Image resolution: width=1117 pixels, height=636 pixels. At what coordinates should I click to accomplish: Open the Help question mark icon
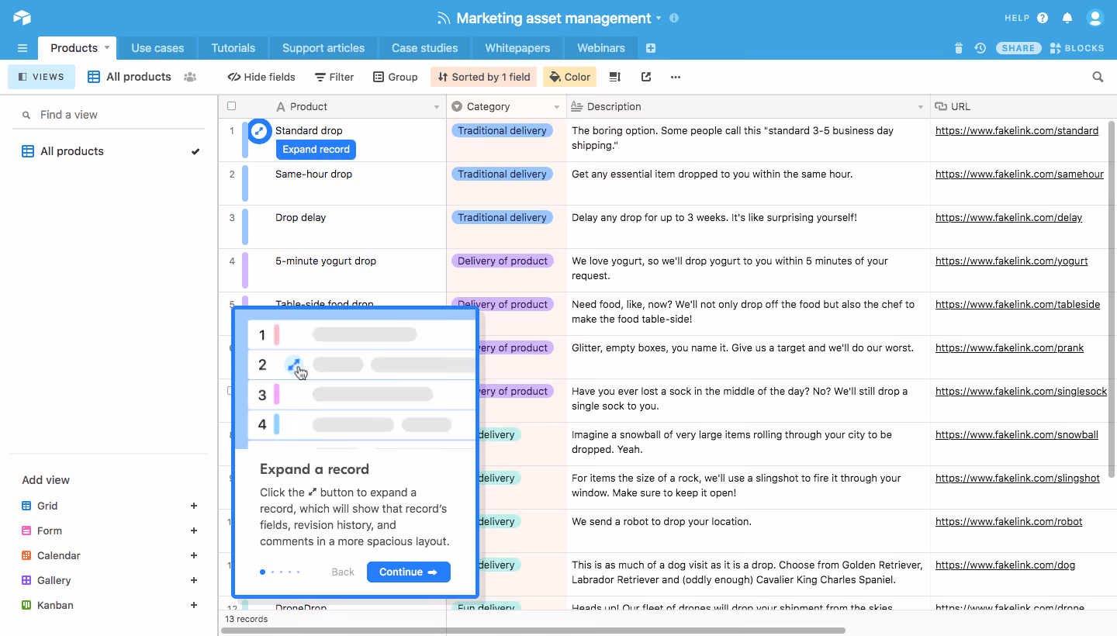tap(1043, 18)
